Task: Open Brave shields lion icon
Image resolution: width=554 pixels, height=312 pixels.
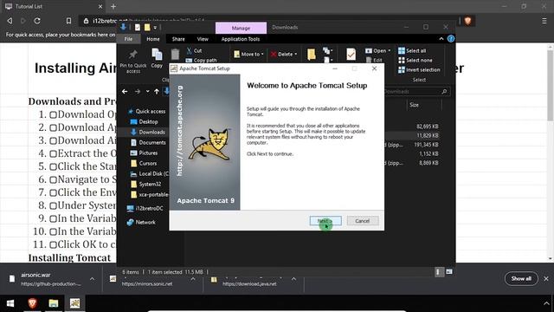Action: click(x=468, y=21)
